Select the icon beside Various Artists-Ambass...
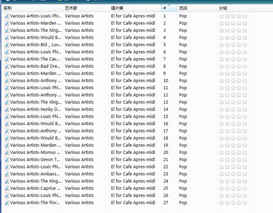Image resolution: width=273 pixels, height=213 pixels. pos(7,174)
